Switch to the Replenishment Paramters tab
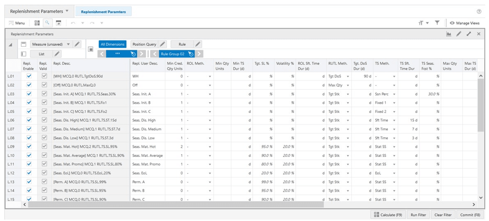The width and height of the screenshot is (489, 221). pos(104,11)
